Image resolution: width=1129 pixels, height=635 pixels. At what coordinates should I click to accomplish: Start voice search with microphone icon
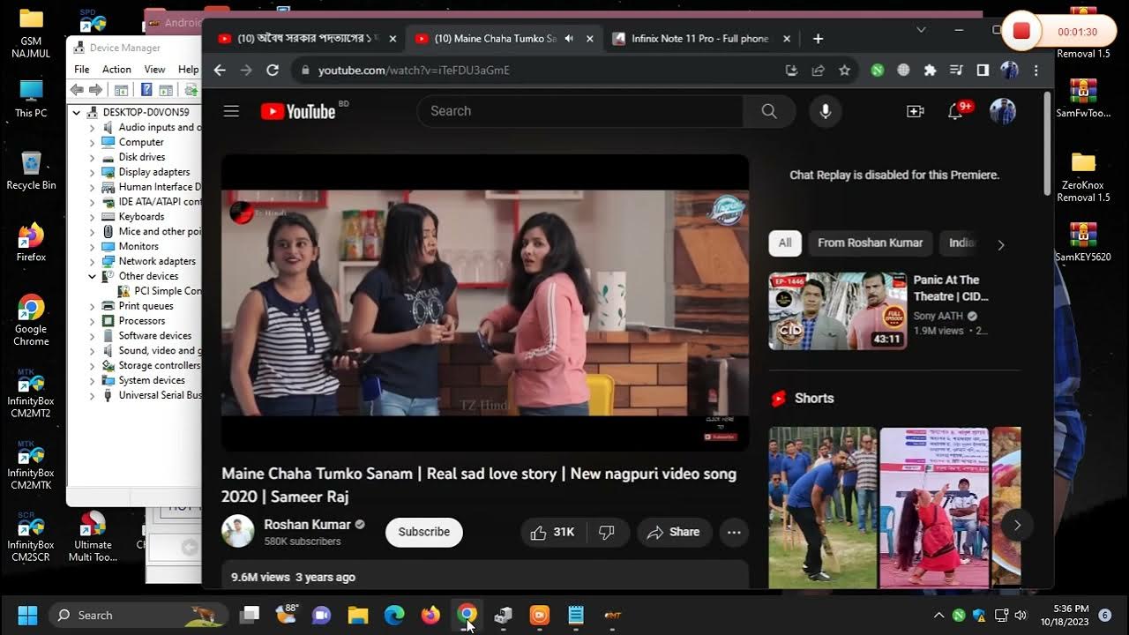(826, 111)
